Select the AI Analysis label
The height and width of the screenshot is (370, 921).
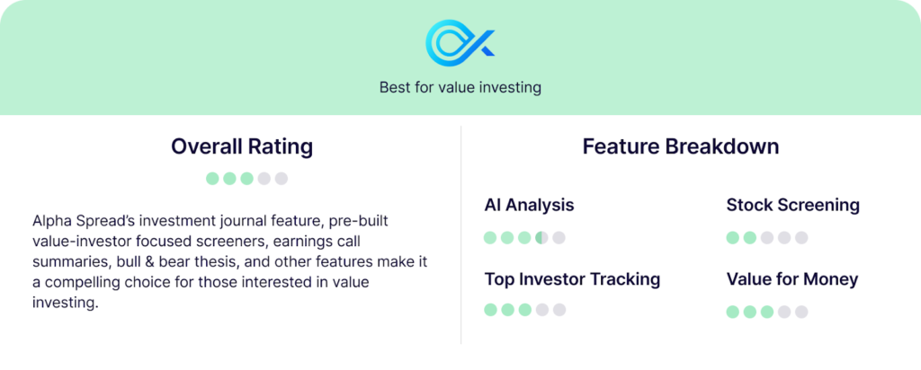point(529,206)
